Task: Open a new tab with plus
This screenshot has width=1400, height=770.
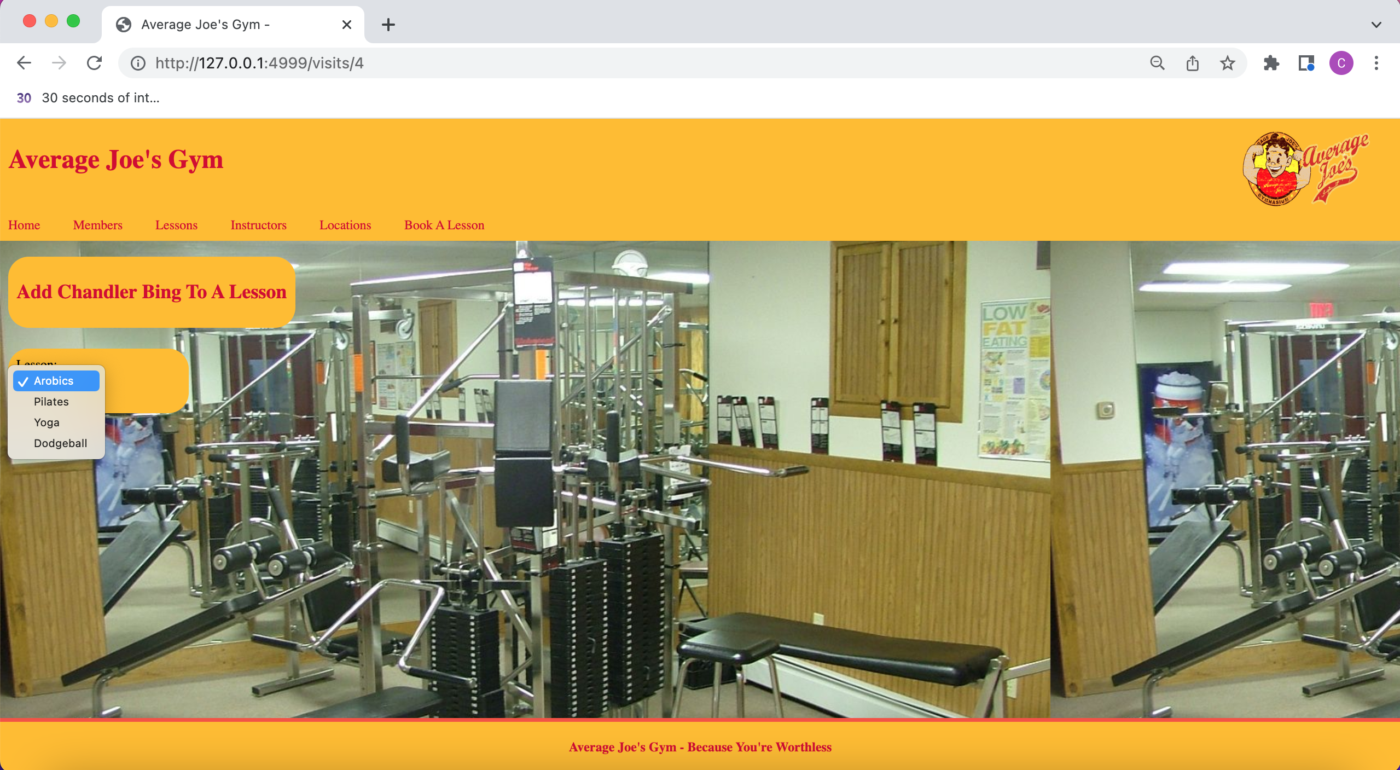Action: [388, 25]
